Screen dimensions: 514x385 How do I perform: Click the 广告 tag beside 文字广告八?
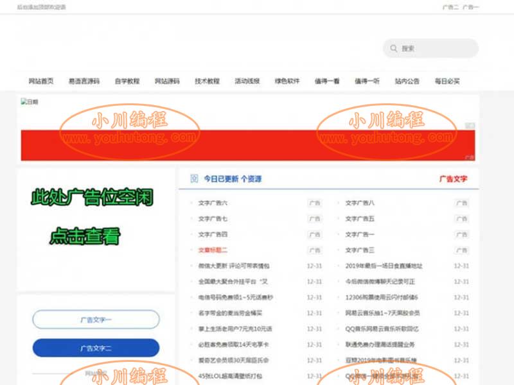(461, 203)
